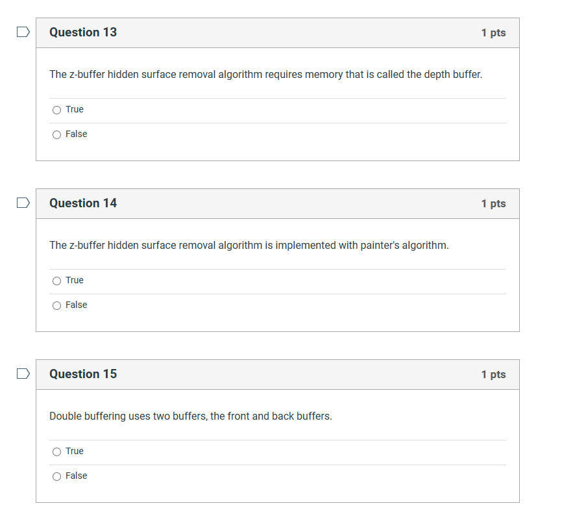Select True for Question 15
573x510 pixels.
point(56,452)
